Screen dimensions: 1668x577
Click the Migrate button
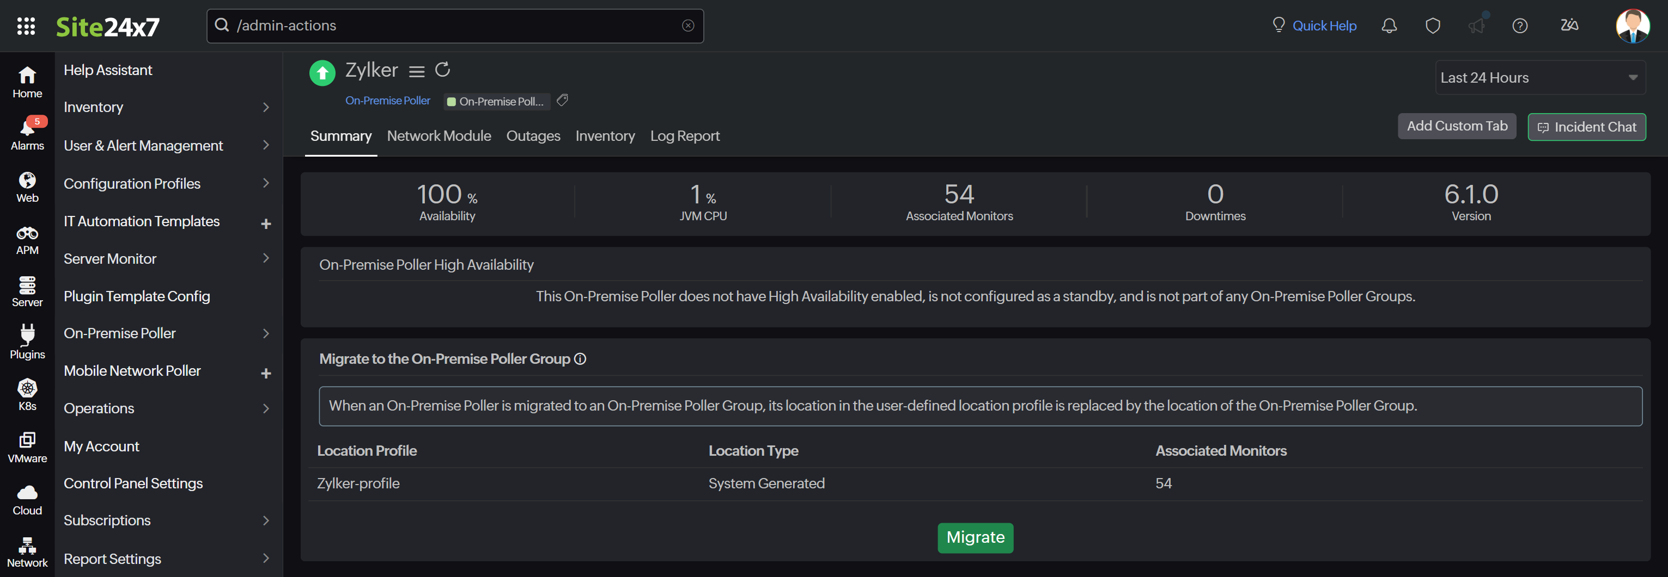(x=975, y=537)
